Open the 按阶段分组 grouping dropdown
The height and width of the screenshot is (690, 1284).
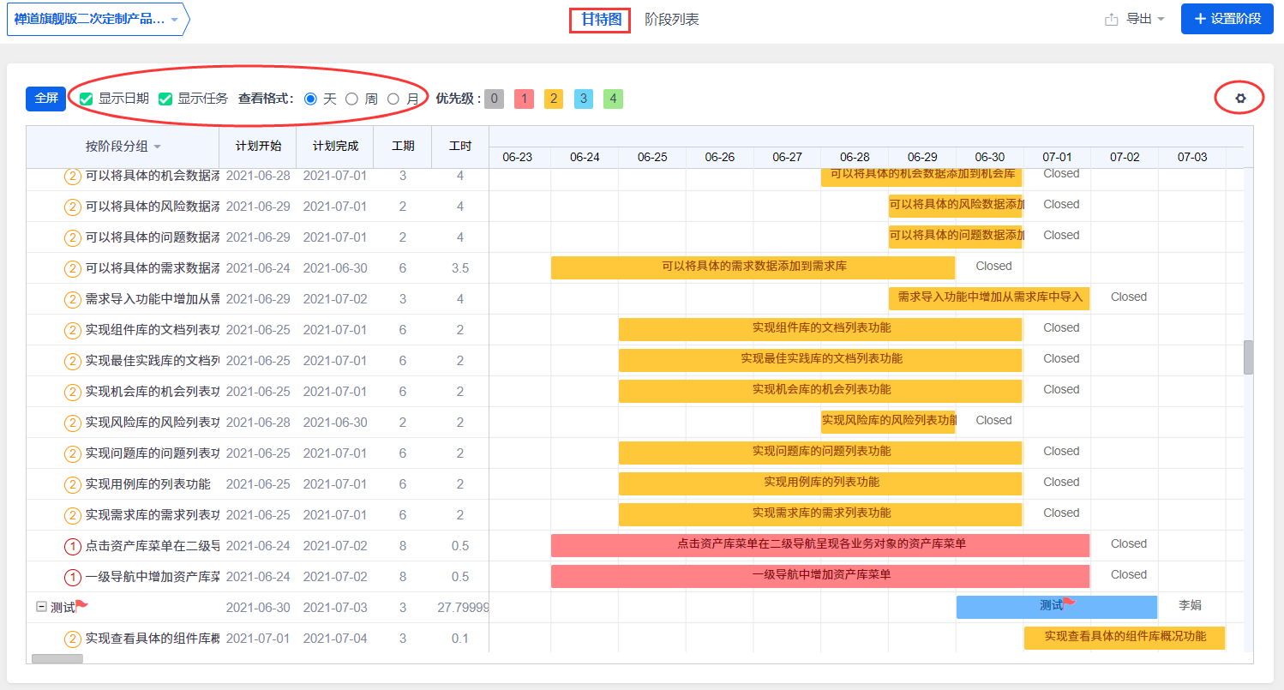tap(123, 147)
